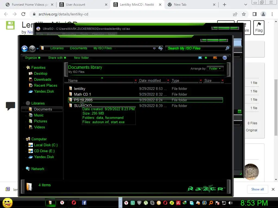Open the Organize menu

tap(33, 58)
